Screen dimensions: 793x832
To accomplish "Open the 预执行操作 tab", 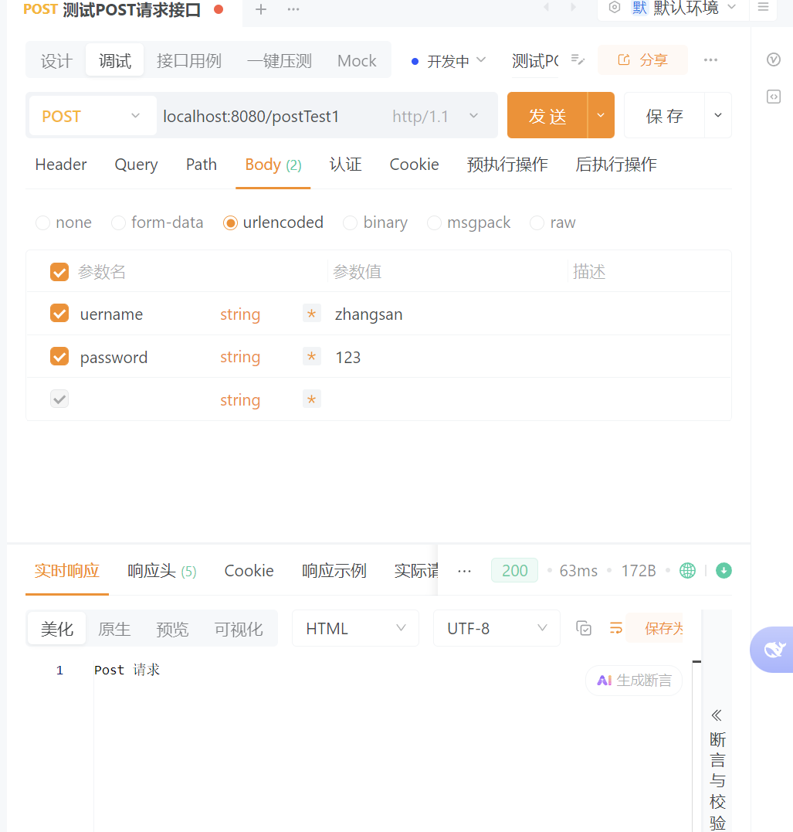I will coord(507,165).
